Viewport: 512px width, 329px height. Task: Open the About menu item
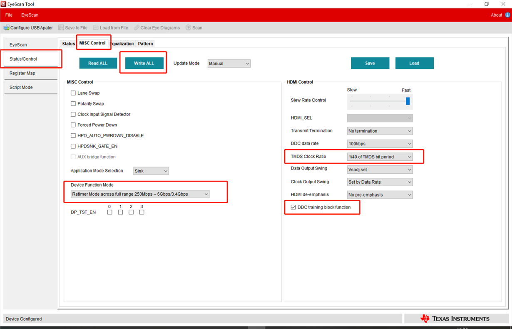(496, 15)
